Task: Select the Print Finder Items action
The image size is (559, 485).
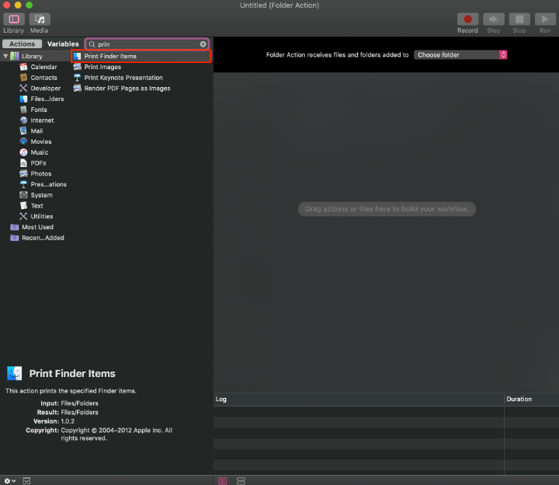Action: pyautogui.click(x=141, y=56)
